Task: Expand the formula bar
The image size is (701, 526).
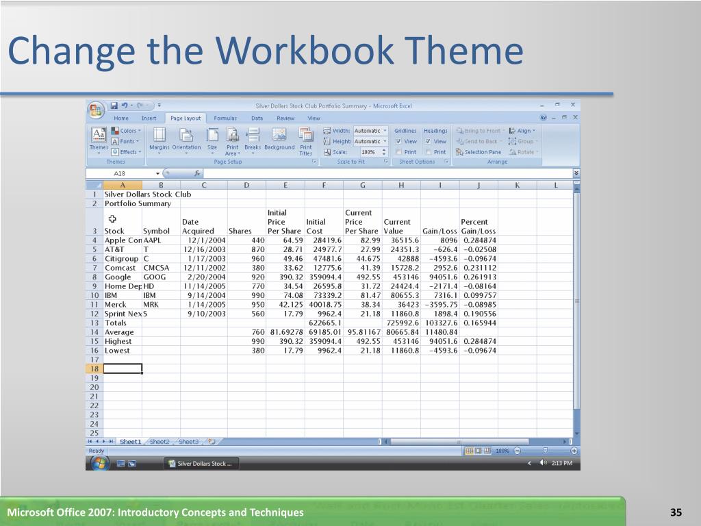Action: pos(576,173)
